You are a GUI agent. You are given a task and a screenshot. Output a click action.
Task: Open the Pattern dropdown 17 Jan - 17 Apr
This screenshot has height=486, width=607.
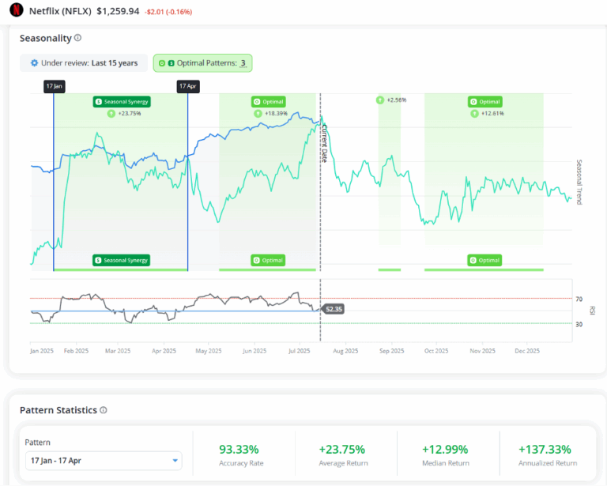pyautogui.click(x=104, y=461)
